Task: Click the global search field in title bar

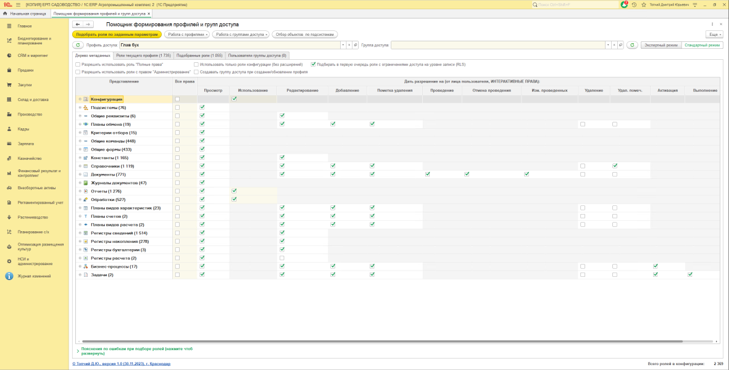Action: (x=574, y=4)
